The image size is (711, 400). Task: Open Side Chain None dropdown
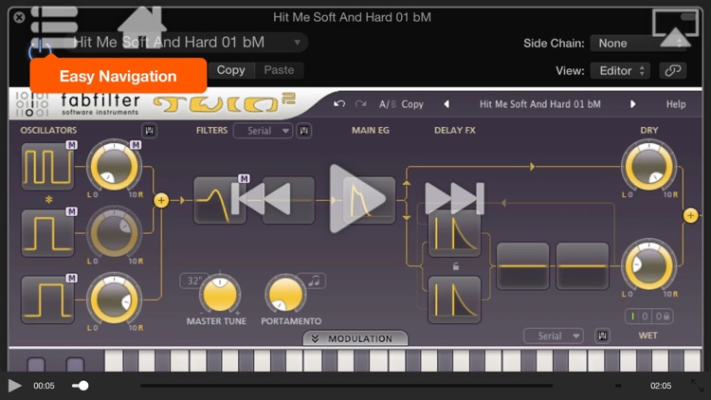pos(639,44)
